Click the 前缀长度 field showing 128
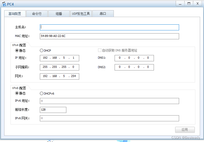 click(53, 110)
